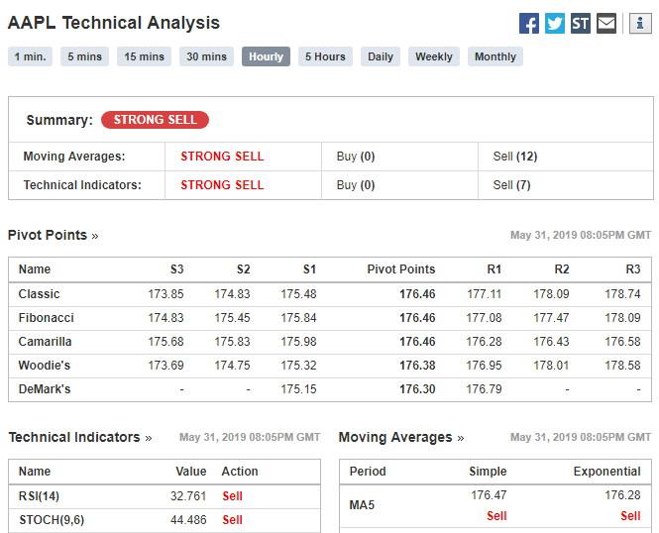Click Woodie's S3 value 173.69
Viewport: 659px width, 533px height.
pyautogui.click(x=165, y=365)
